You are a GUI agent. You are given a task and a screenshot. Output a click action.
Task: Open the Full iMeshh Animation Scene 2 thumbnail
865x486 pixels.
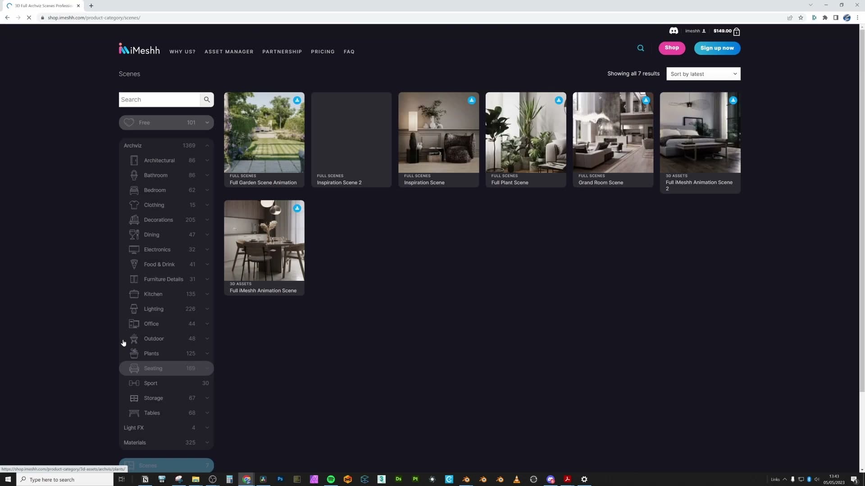pyautogui.click(x=700, y=132)
